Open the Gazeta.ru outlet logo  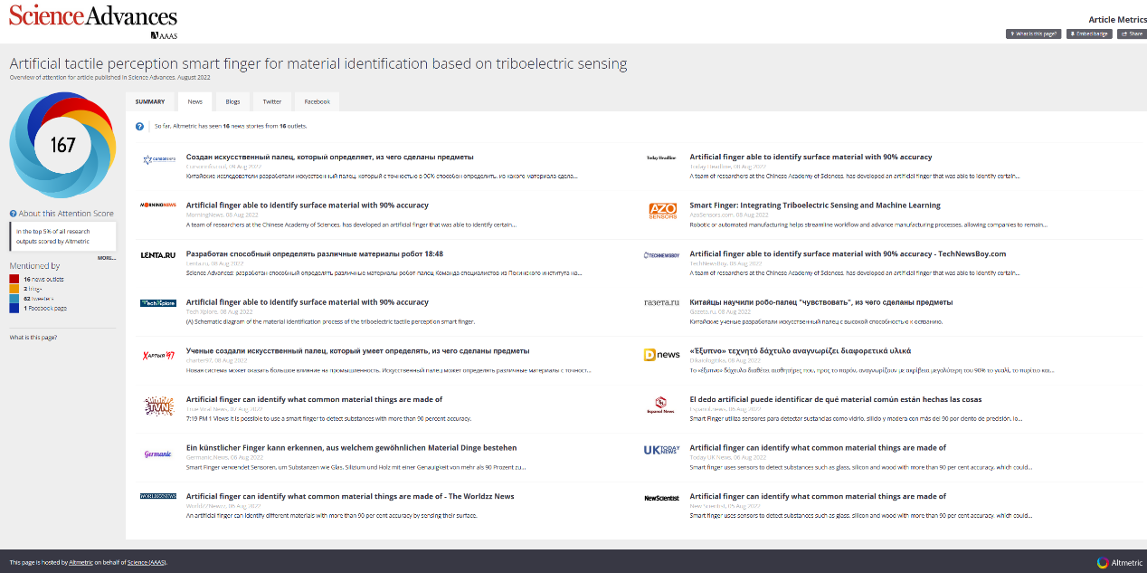pyautogui.click(x=661, y=302)
